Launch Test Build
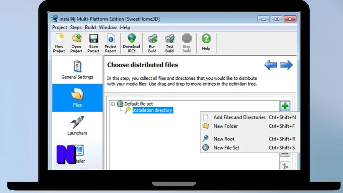This screenshot has height=193, width=343. pyautogui.click(x=169, y=43)
